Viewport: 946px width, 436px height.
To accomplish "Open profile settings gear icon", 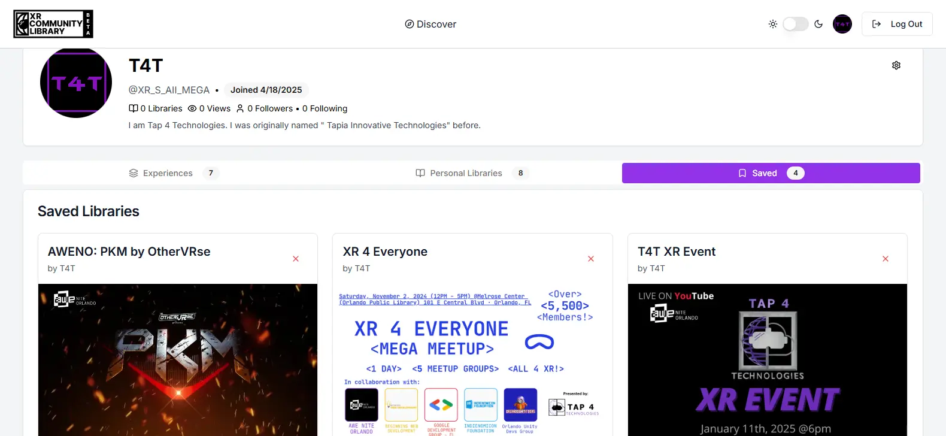I will click(896, 65).
